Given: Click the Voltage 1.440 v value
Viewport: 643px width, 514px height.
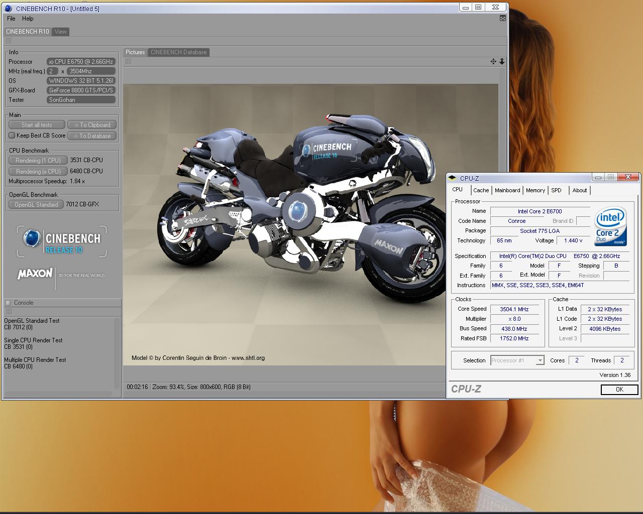Looking at the screenshot, I should 573,240.
